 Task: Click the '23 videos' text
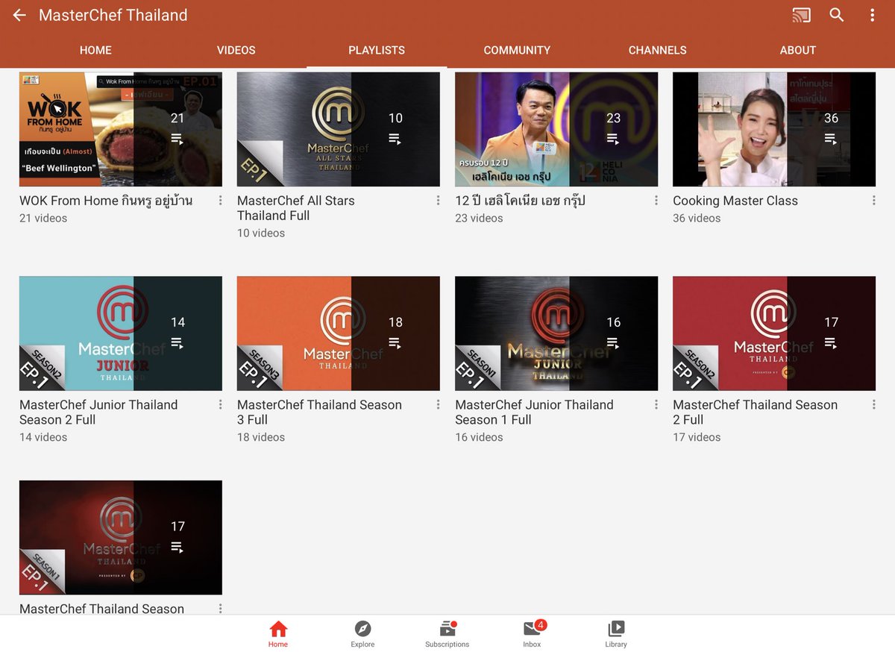(479, 219)
